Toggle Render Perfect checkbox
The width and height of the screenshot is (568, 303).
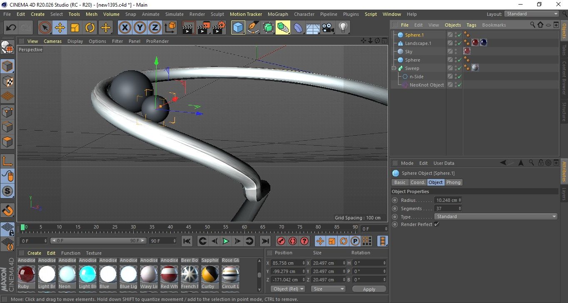[436, 224]
